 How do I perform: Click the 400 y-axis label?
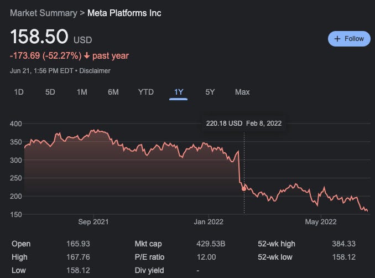coord(16,124)
